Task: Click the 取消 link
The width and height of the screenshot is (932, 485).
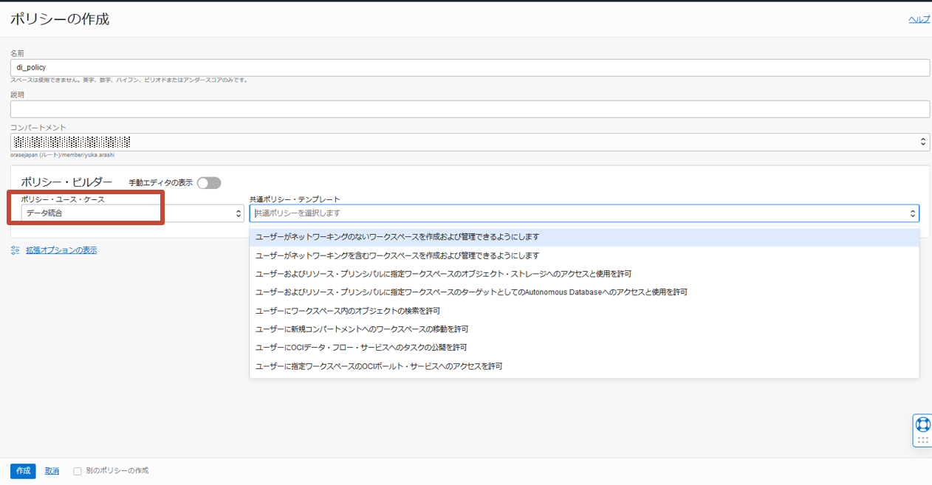Action: click(x=52, y=471)
